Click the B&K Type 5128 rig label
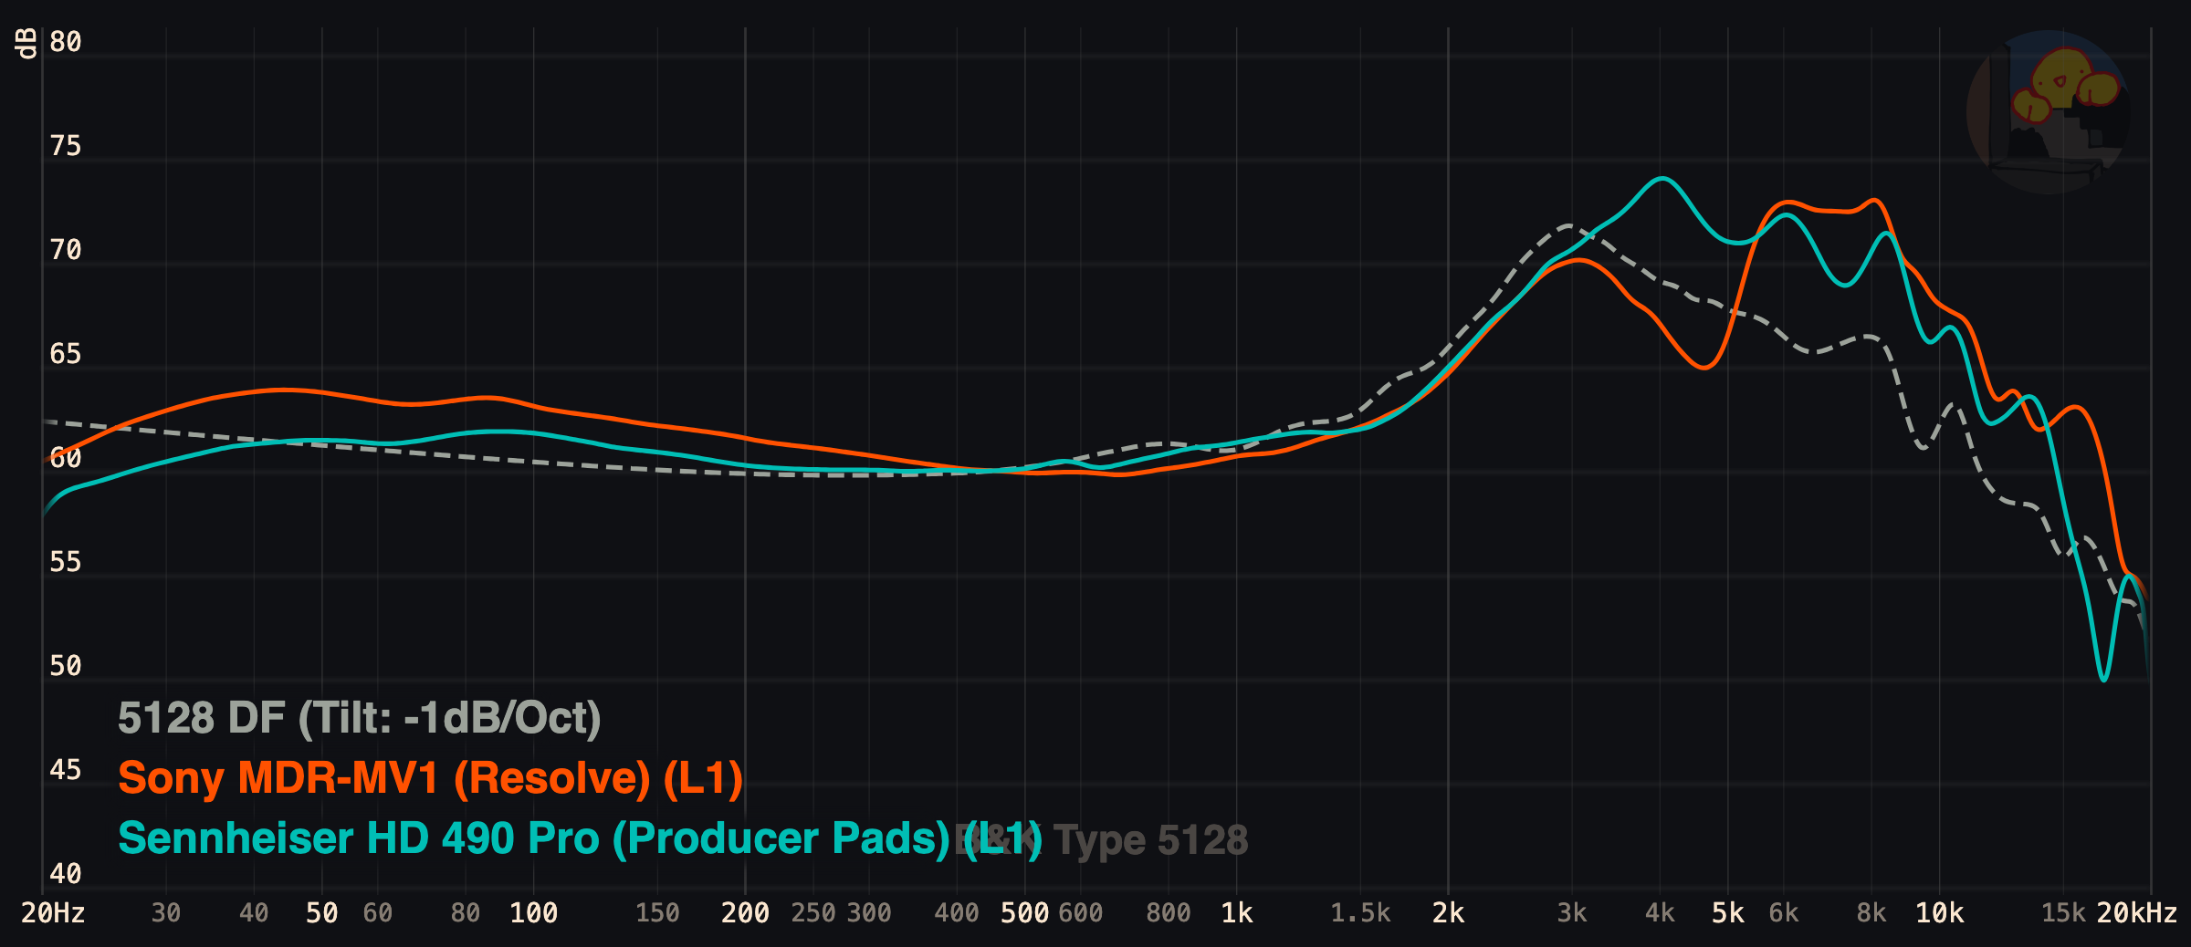This screenshot has height=947, width=2191. tap(1101, 840)
